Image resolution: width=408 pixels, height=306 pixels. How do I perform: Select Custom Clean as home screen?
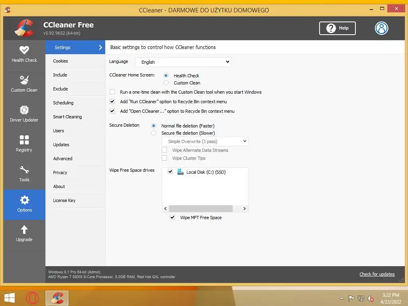click(x=166, y=83)
